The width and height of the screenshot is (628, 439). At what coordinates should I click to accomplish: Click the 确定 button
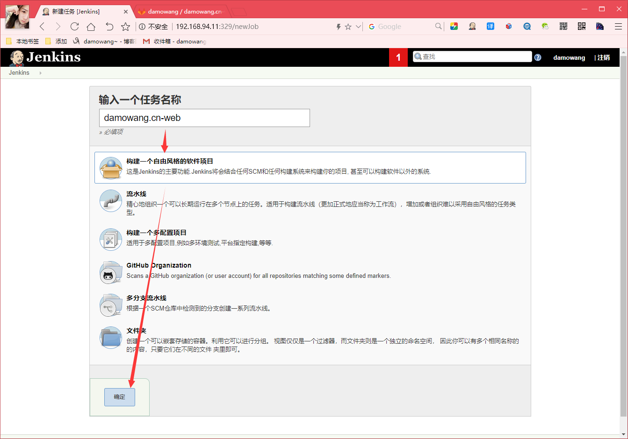tap(120, 397)
